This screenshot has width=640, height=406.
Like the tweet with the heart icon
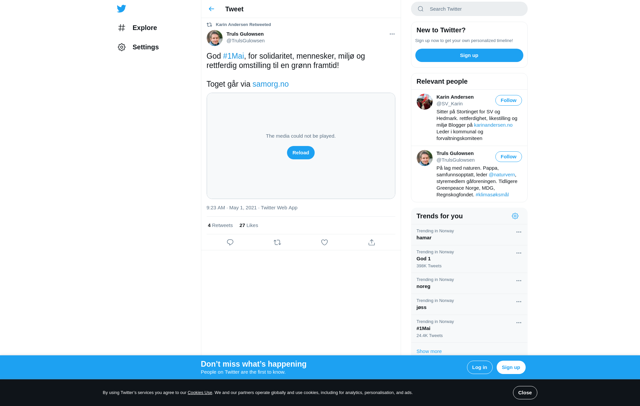tap(324, 242)
